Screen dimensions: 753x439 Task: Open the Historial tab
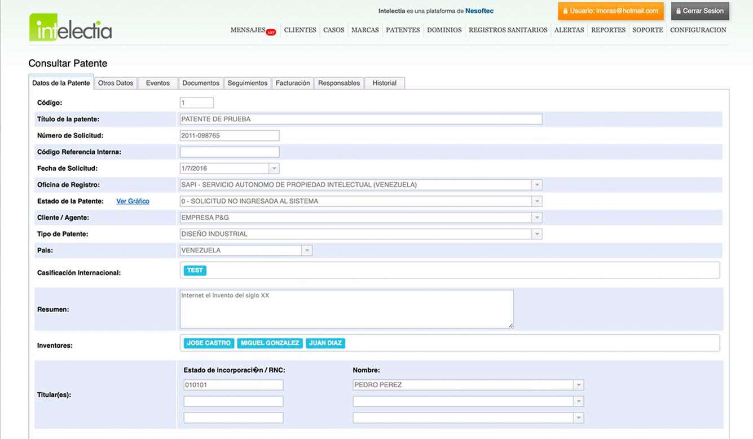click(x=384, y=83)
